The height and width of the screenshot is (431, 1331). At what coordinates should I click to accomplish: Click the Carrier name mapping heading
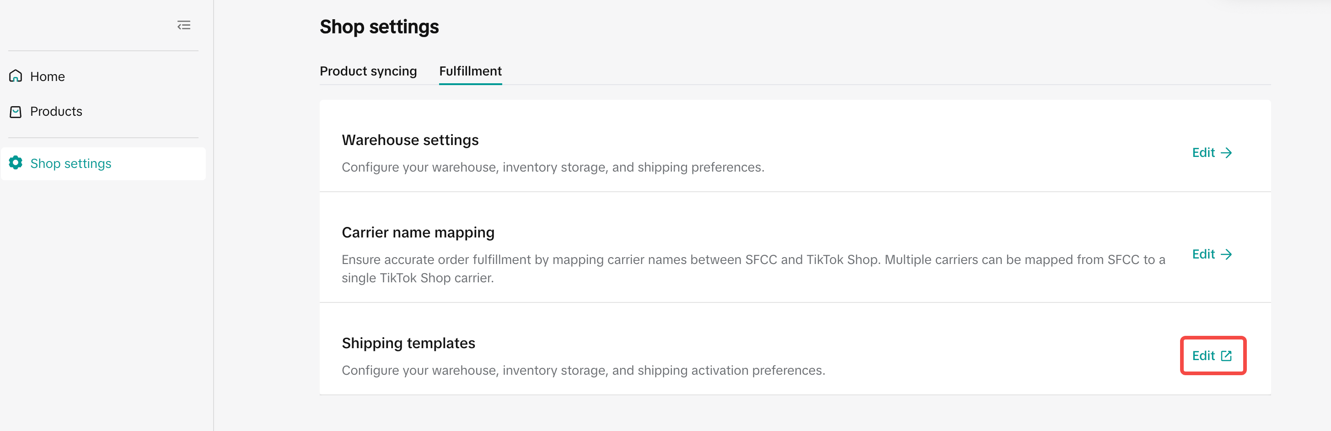pos(418,232)
